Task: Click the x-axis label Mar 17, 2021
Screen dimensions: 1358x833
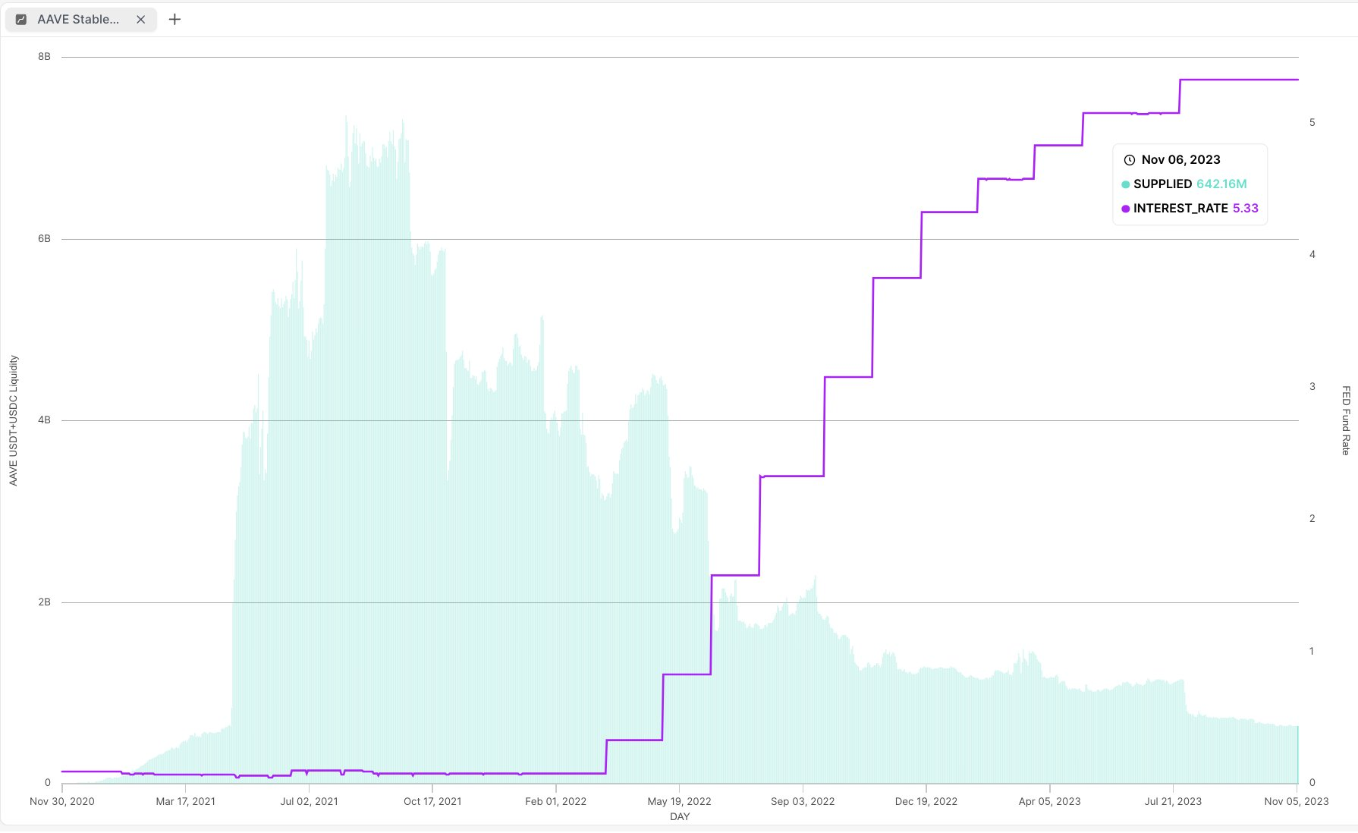Action: [x=185, y=801]
